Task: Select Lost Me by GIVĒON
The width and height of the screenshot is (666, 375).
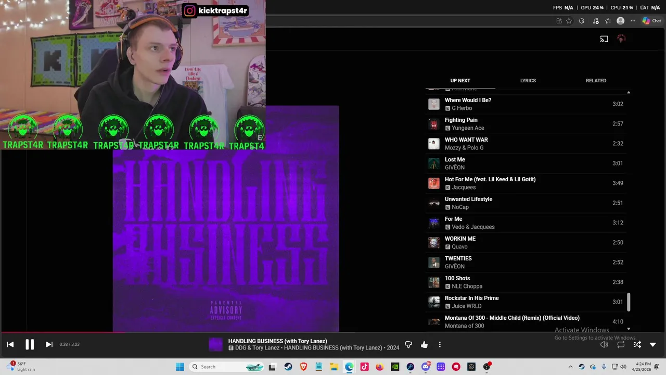Action: pos(526,164)
